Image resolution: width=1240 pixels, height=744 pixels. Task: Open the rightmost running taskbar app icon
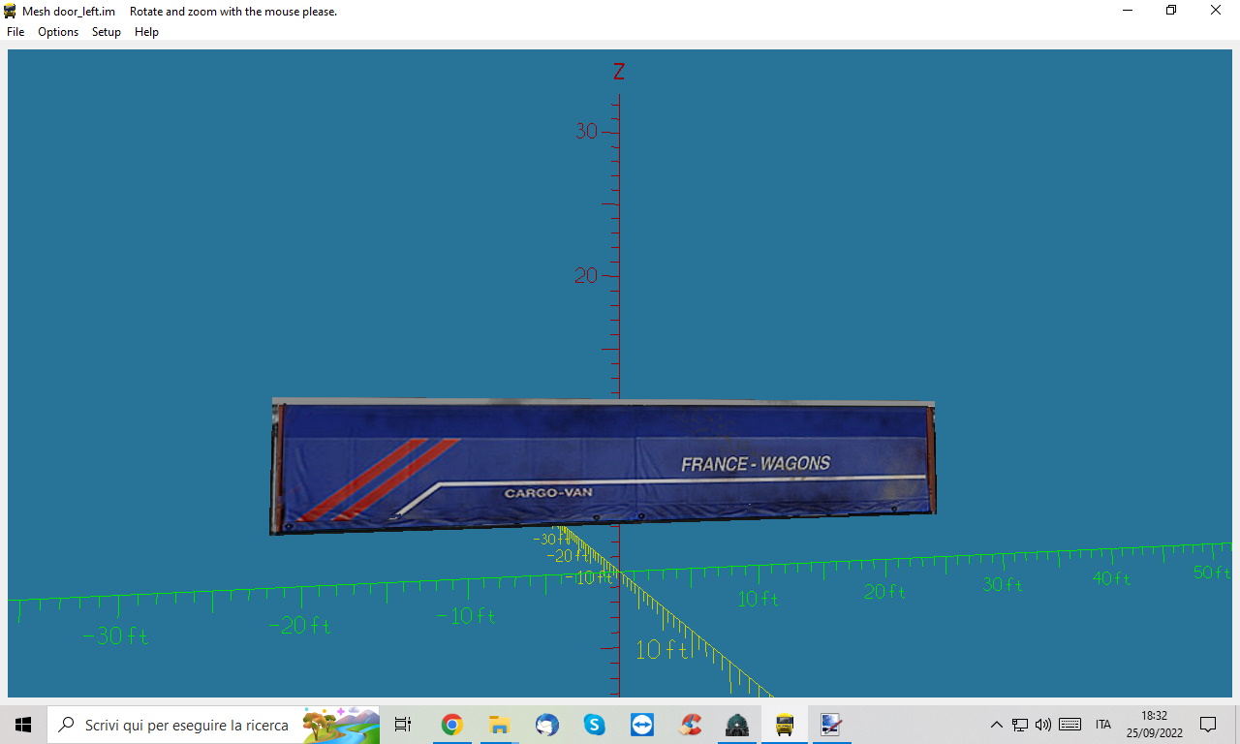(830, 725)
